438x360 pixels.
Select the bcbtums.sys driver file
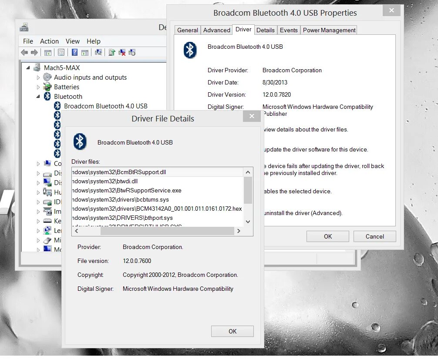pos(158,200)
